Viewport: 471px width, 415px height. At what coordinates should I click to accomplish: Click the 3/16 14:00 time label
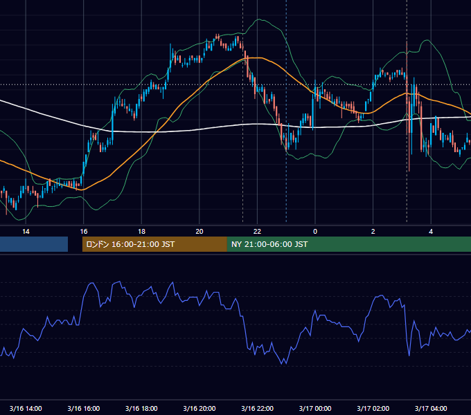[26, 408]
